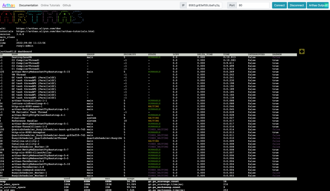Click the id value ruoyi-admin

25,46
